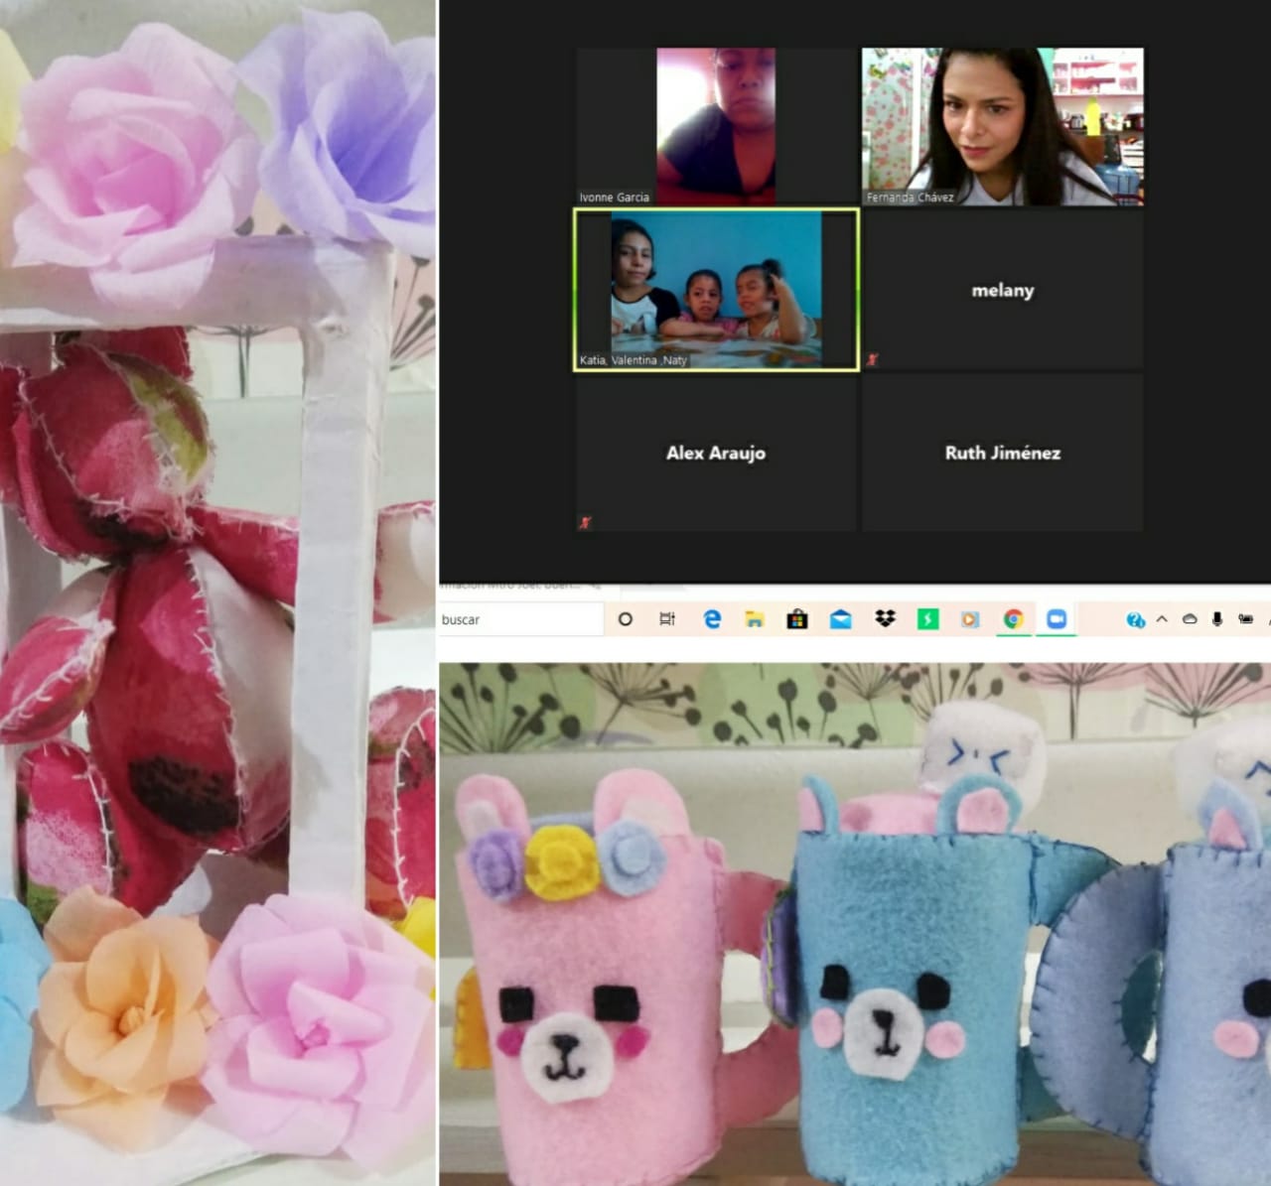Open the OneDrive cloud tray icon

pyautogui.click(x=1190, y=619)
